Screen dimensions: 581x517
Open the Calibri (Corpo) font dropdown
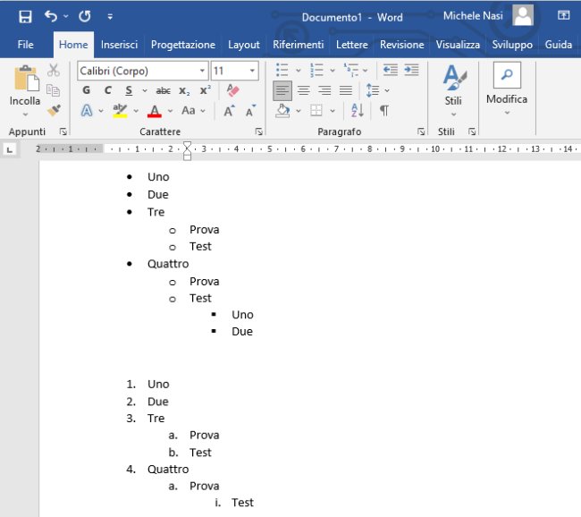[x=202, y=71]
